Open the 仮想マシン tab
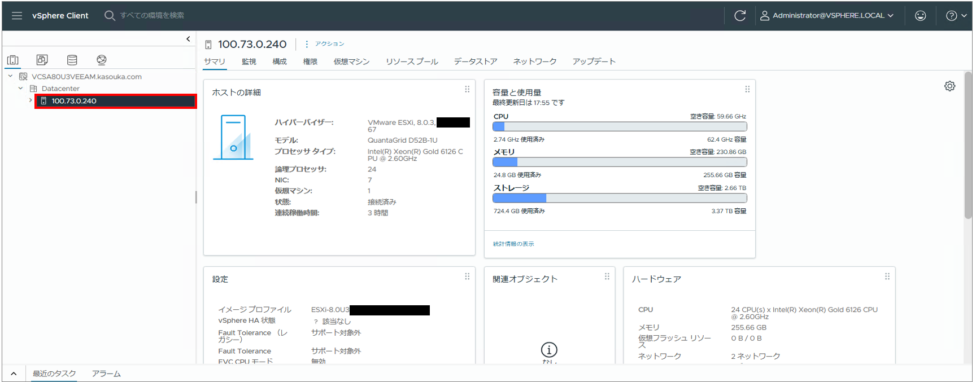Image resolution: width=976 pixels, height=382 pixels. click(351, 62)
